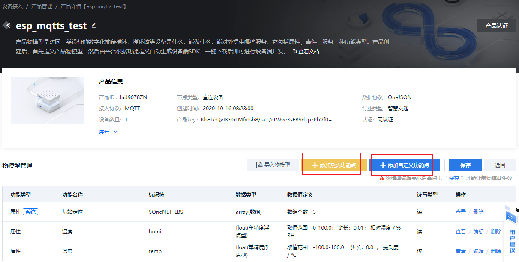Click the back arrow beside esp_mqtts_test
The image size is (519, 262).
click(7, 25)
